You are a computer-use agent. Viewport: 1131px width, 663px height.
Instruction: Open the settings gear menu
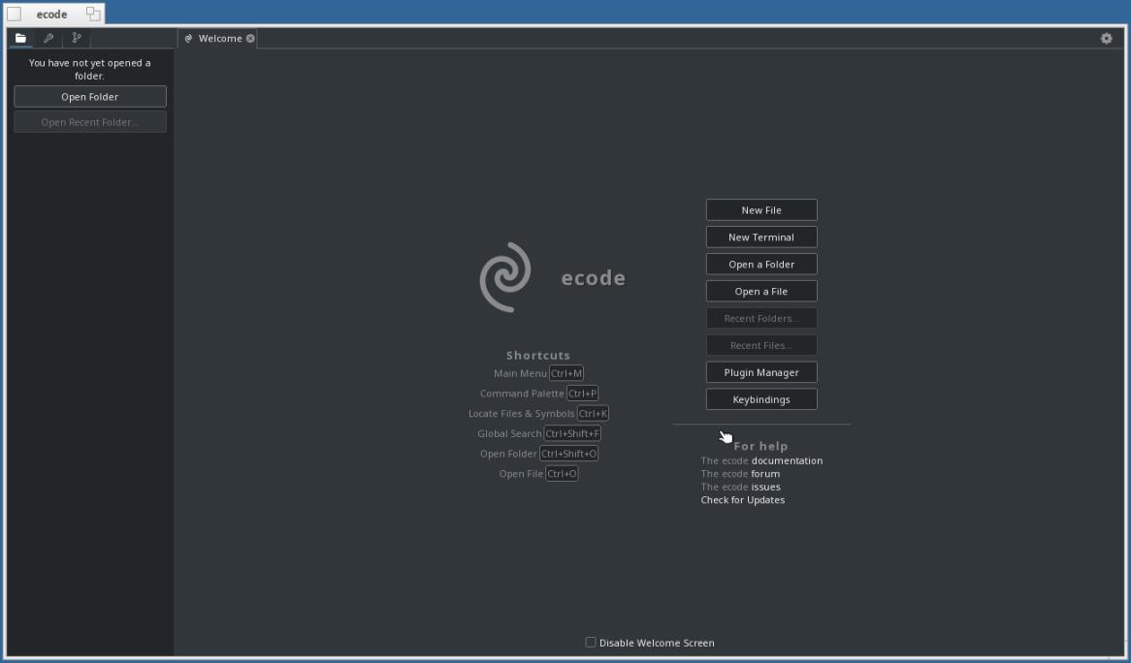[x=1107, y=38]
